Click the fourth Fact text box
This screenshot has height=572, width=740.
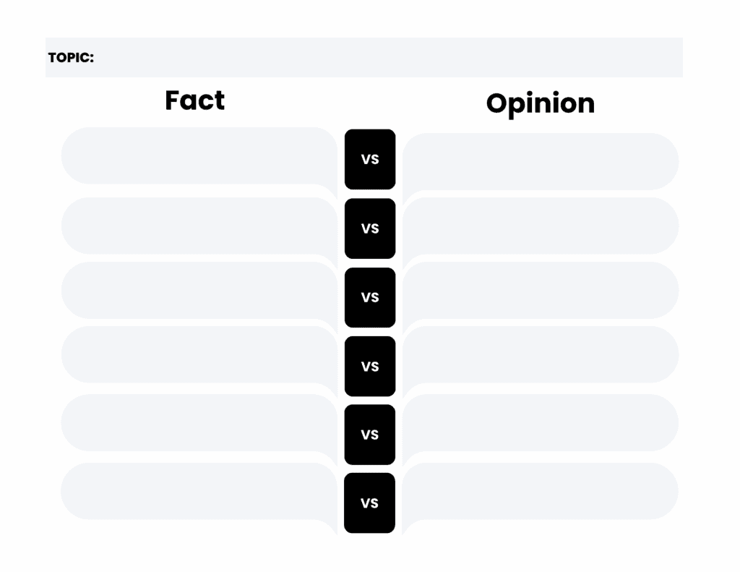click(199, 355)
